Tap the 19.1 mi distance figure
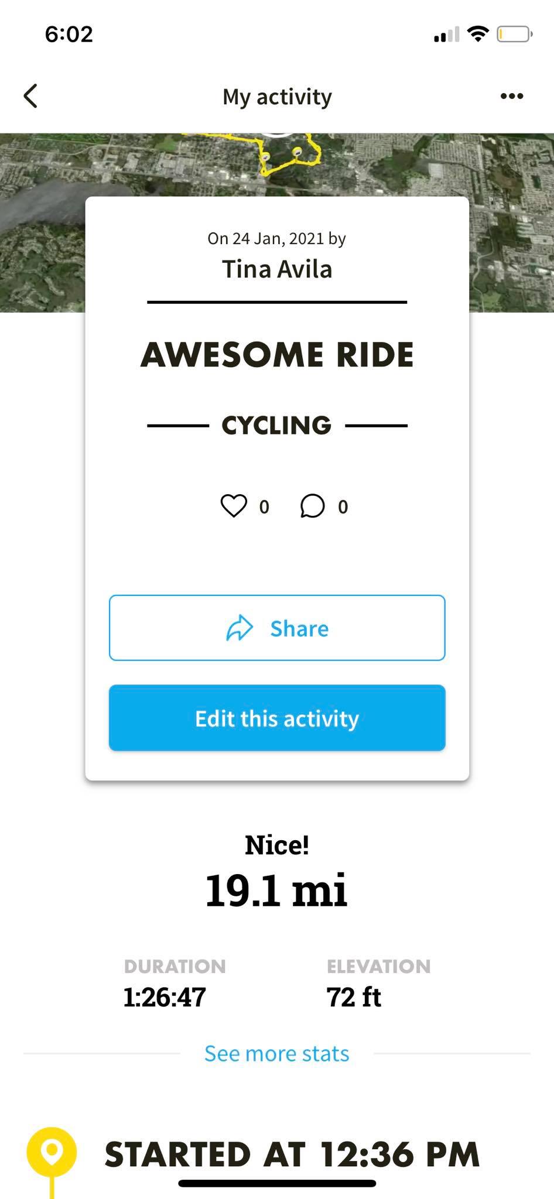The width and height of the screenshot is (554, 1199). [277, 890]
